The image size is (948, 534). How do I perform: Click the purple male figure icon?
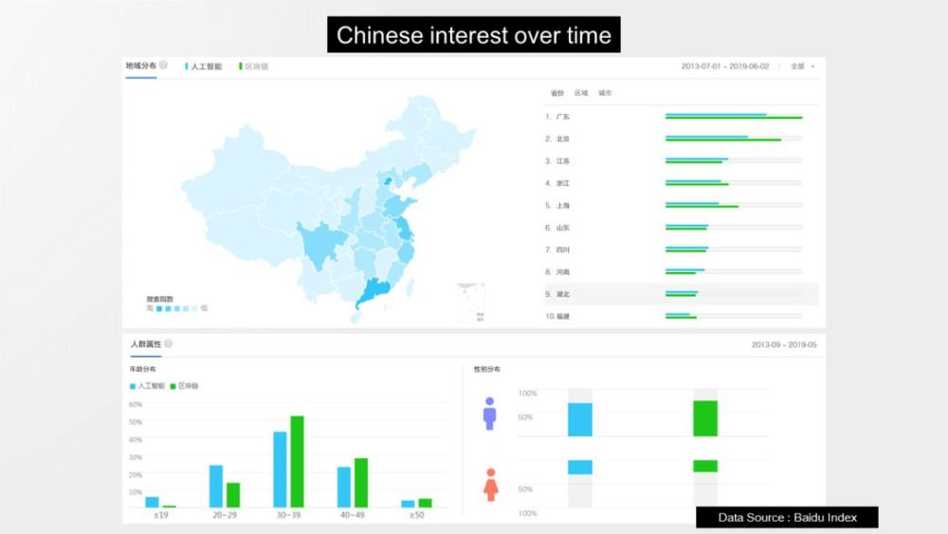point(490,414)
